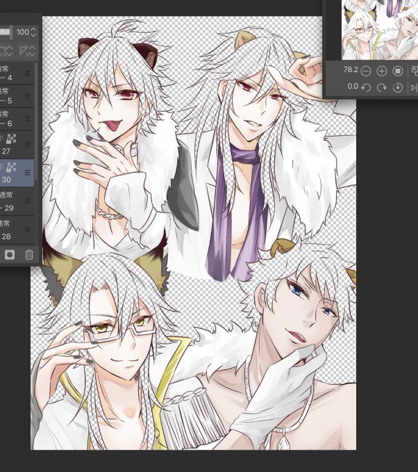Select the layer labeled 27
The width and height of the screenshot is (418, 472).
tap(17, 144)
